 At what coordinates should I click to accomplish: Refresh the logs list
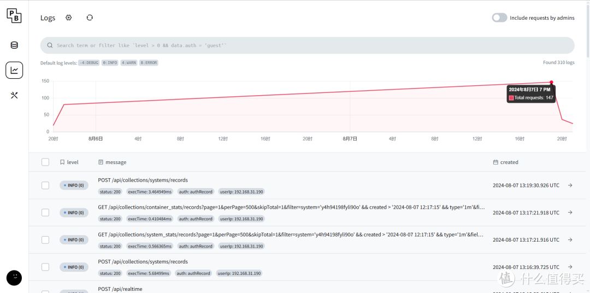point(90,17)
